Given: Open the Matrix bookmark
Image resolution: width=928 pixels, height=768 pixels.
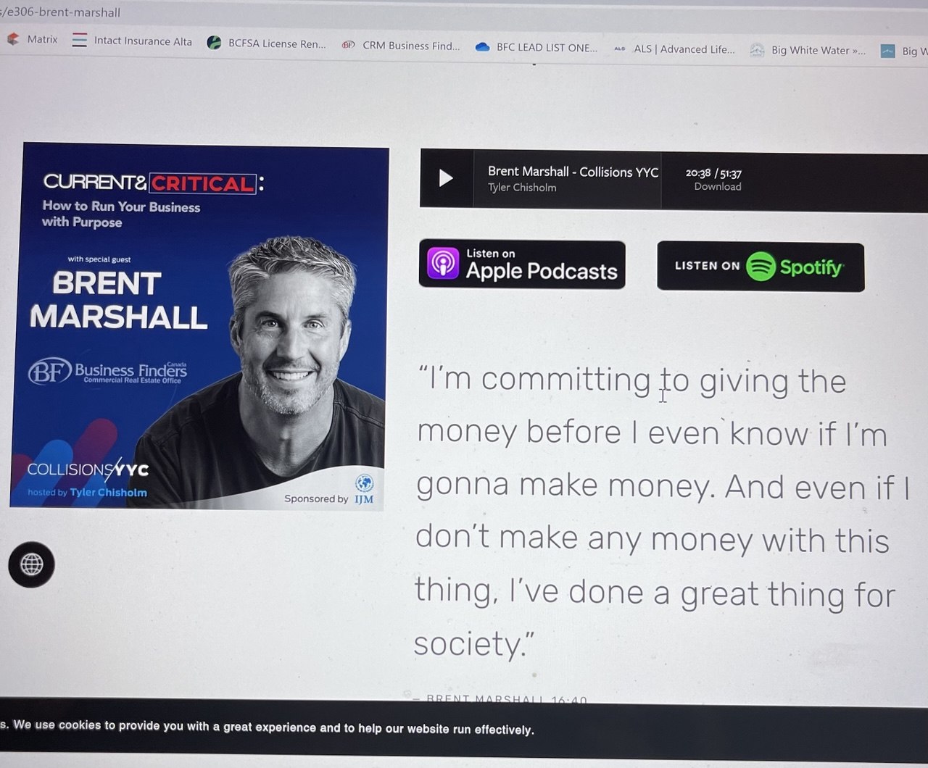Looking at the screenshot, I should tap(33, 39).
